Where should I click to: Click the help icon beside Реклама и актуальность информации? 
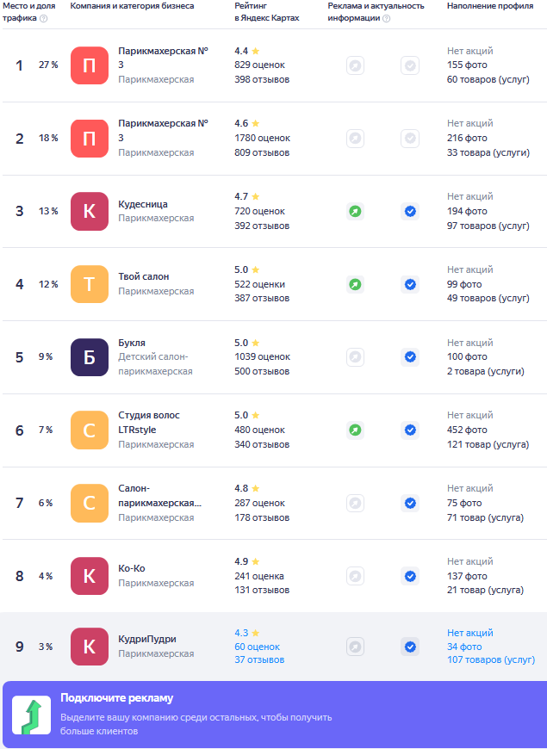pos(386,19)
